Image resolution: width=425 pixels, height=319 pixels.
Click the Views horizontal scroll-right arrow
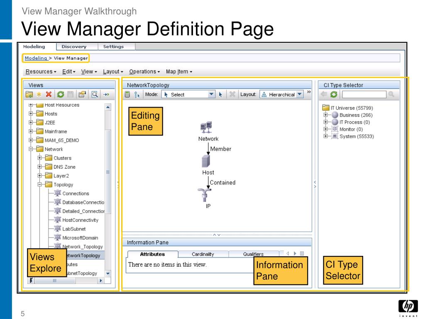point(101,280)
